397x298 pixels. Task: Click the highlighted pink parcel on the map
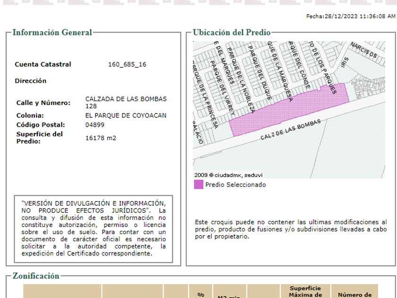click(288, 109)
